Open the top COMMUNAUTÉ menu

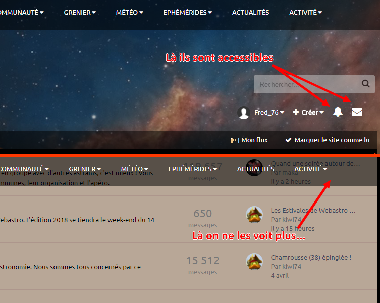(x=22, y=12)
